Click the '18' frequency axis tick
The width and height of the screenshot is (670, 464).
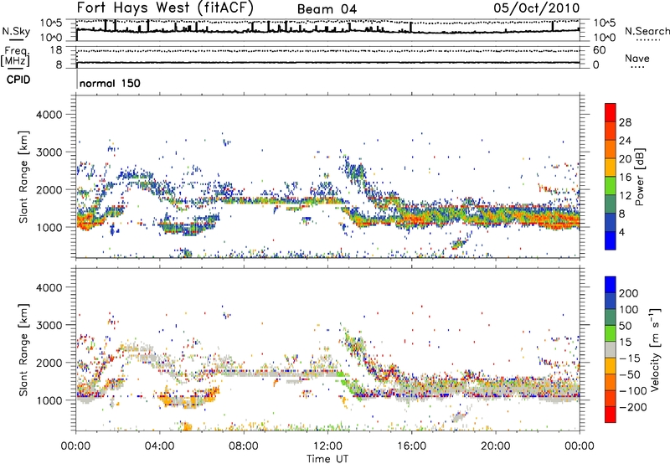click(56, 50)
